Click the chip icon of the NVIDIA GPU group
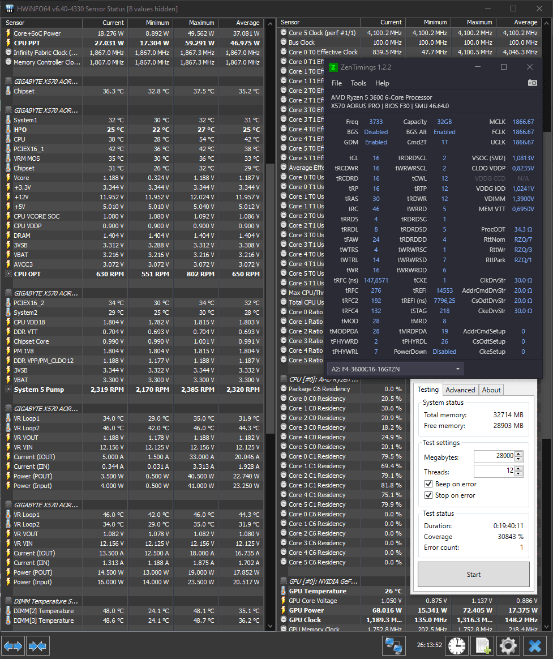This screenshot has height=659, width=553. (x=284, y=581)
